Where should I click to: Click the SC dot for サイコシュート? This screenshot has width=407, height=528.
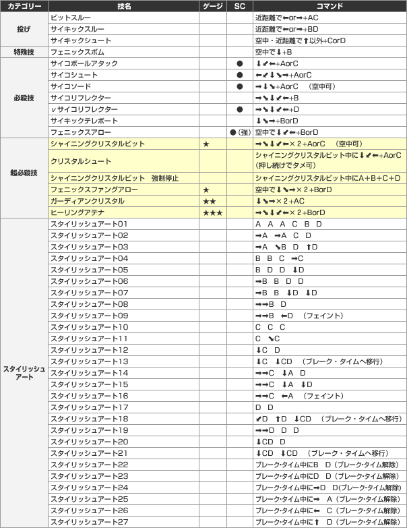pos(240,75)
